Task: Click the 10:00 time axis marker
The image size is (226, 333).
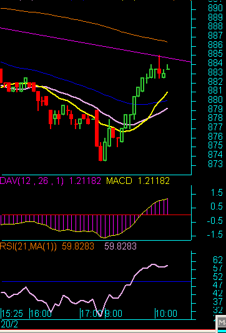Action: [166, 314]
